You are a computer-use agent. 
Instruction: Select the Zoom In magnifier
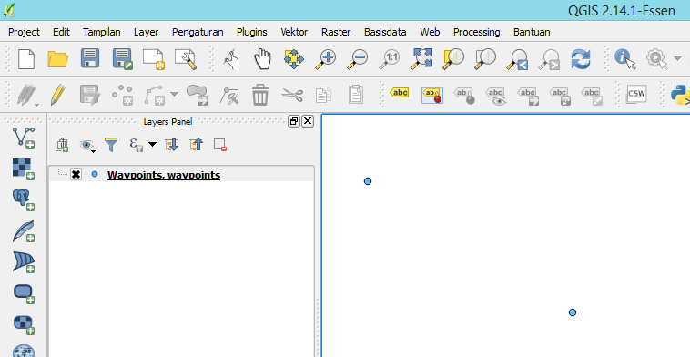(x=326, y=59)
